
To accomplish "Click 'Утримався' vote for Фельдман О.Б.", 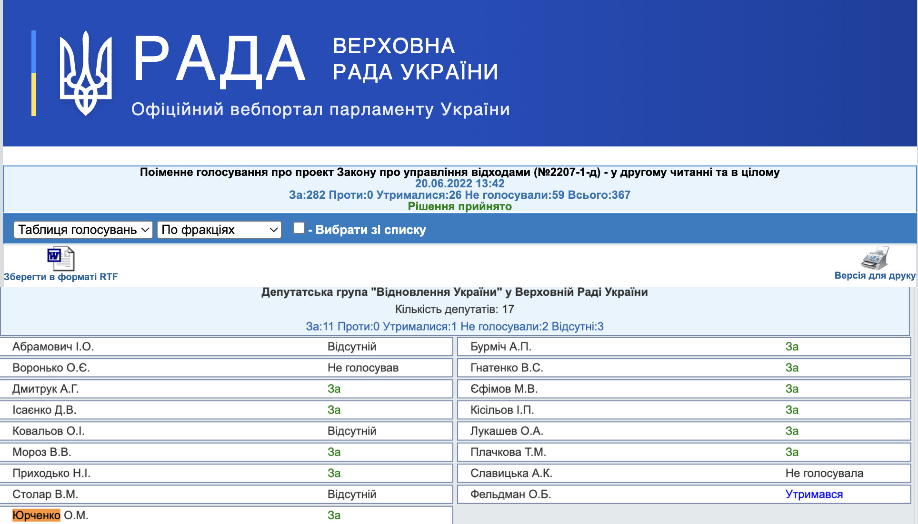I will (814, 494).
